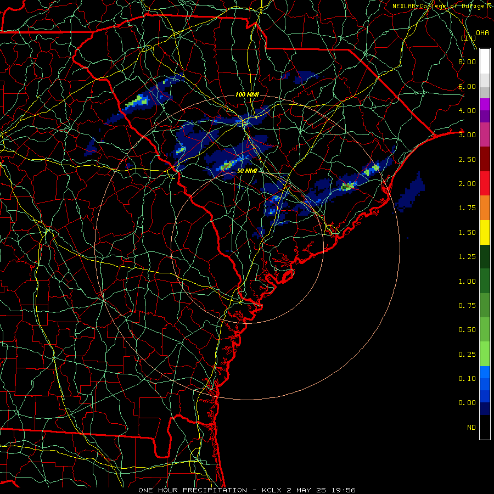Select the yellow legend color block
The width and height of the screenshot is (494, 494).
(x=485, y=232)
